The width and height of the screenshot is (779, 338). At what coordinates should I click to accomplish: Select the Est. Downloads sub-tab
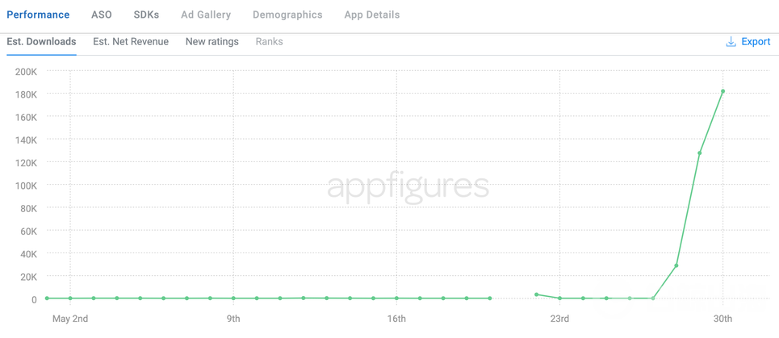(41, 42)
